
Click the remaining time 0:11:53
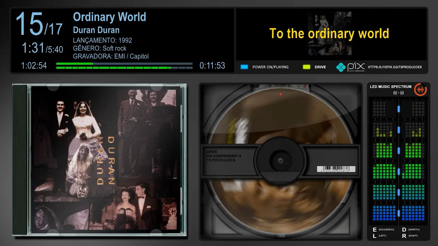tap(212, 66)
